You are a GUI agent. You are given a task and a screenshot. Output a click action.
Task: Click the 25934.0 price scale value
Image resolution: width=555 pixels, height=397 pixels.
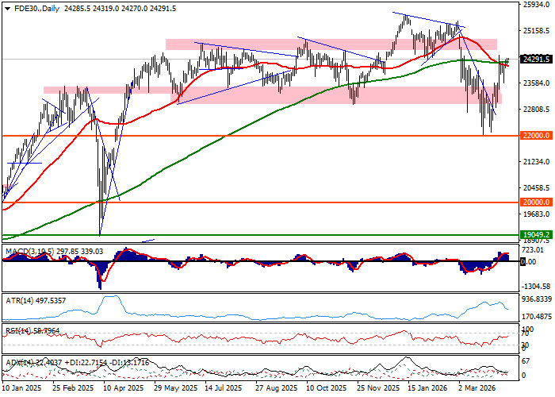coord(537,6)
